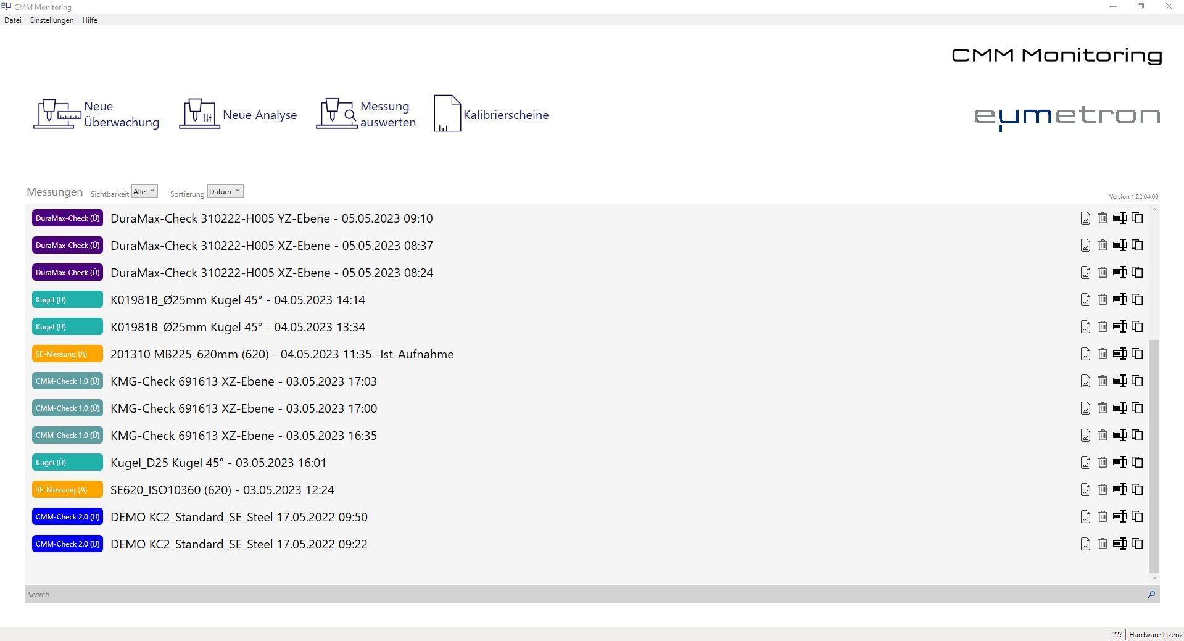Rename the DEMO KC2 09:22 entry

1120,544
